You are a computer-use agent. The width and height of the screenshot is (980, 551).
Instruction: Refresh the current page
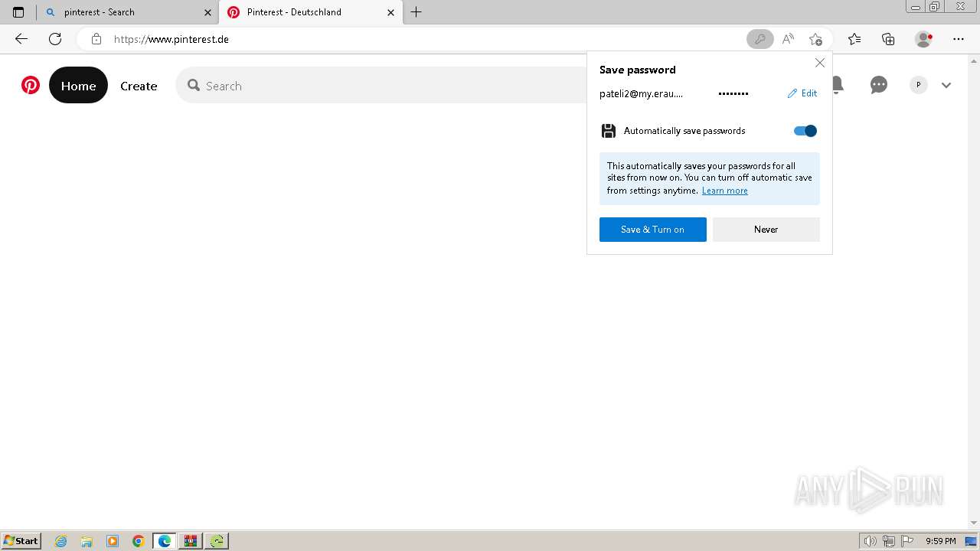[55, 39]
